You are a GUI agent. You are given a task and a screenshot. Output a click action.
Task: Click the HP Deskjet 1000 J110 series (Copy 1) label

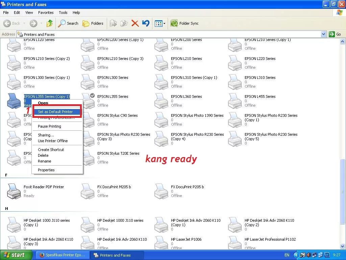coord(47,223)
